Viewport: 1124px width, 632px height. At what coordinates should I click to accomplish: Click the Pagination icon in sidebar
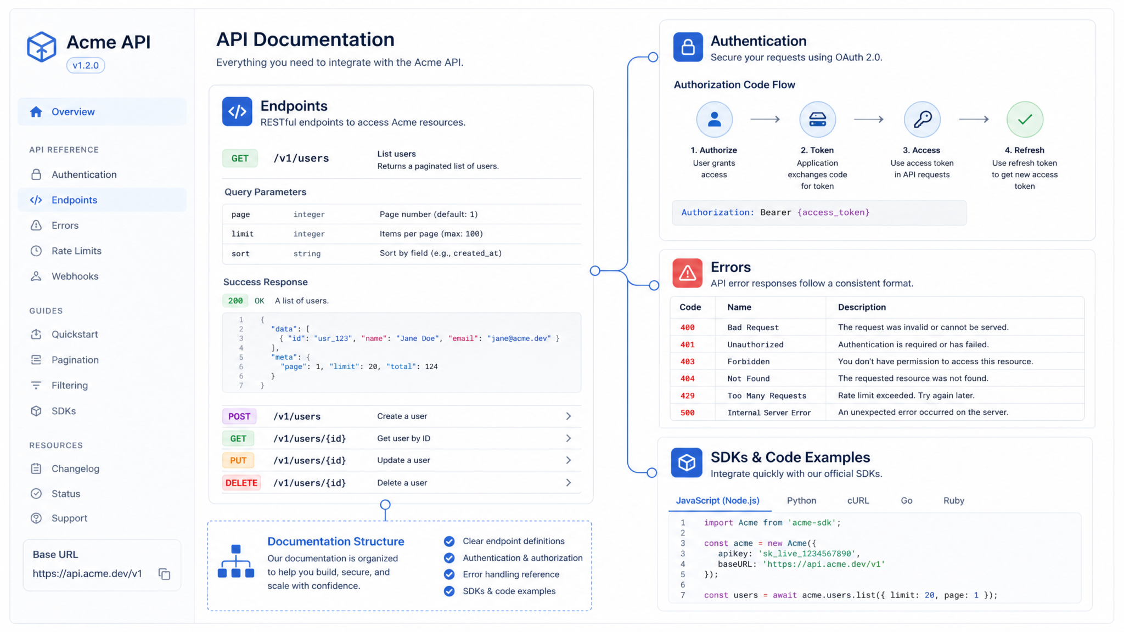coord(36,360)
